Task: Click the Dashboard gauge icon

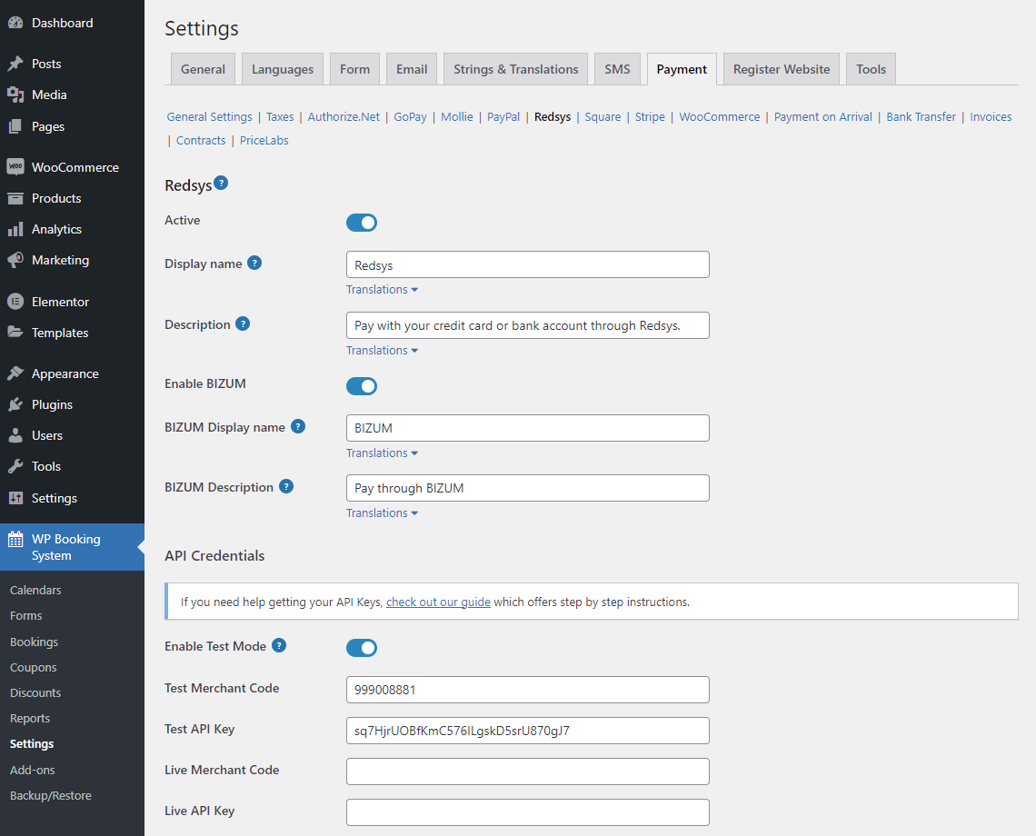Action: pos(15,23)
